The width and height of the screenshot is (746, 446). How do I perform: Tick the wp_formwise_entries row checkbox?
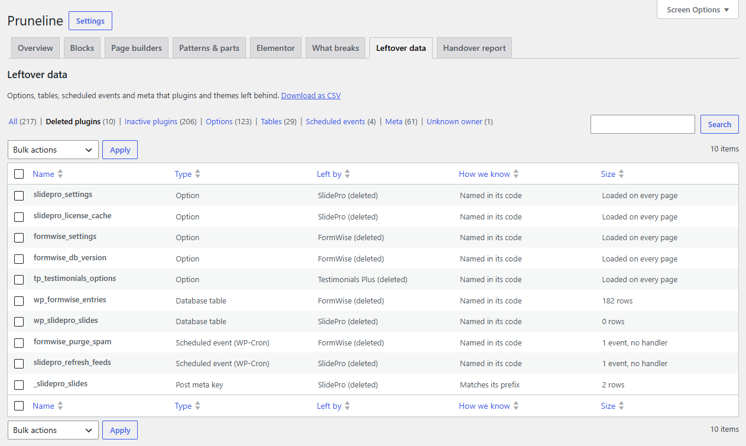point(19,301)
